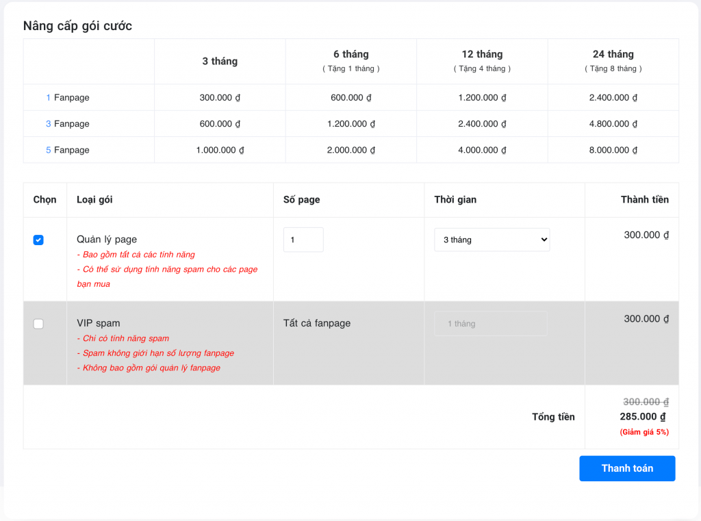Image resolution: width=701 pixels, height=521 pixels.
Task: Click the 8.000.000 ₫ price cell
Action: 613,150
